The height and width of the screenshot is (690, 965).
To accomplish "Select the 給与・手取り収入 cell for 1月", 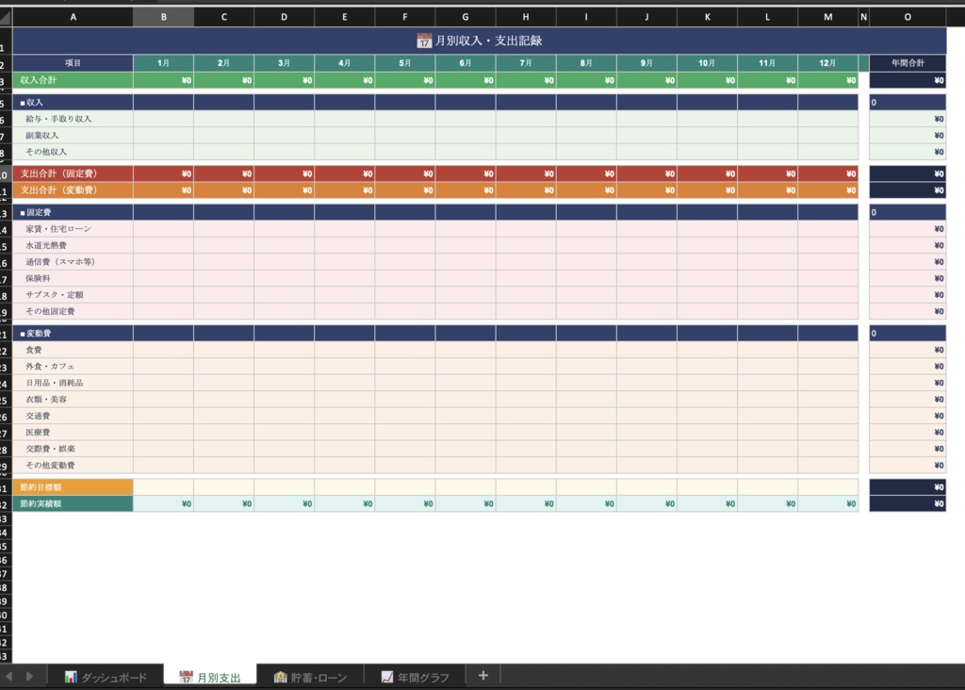I will [163, 119].
